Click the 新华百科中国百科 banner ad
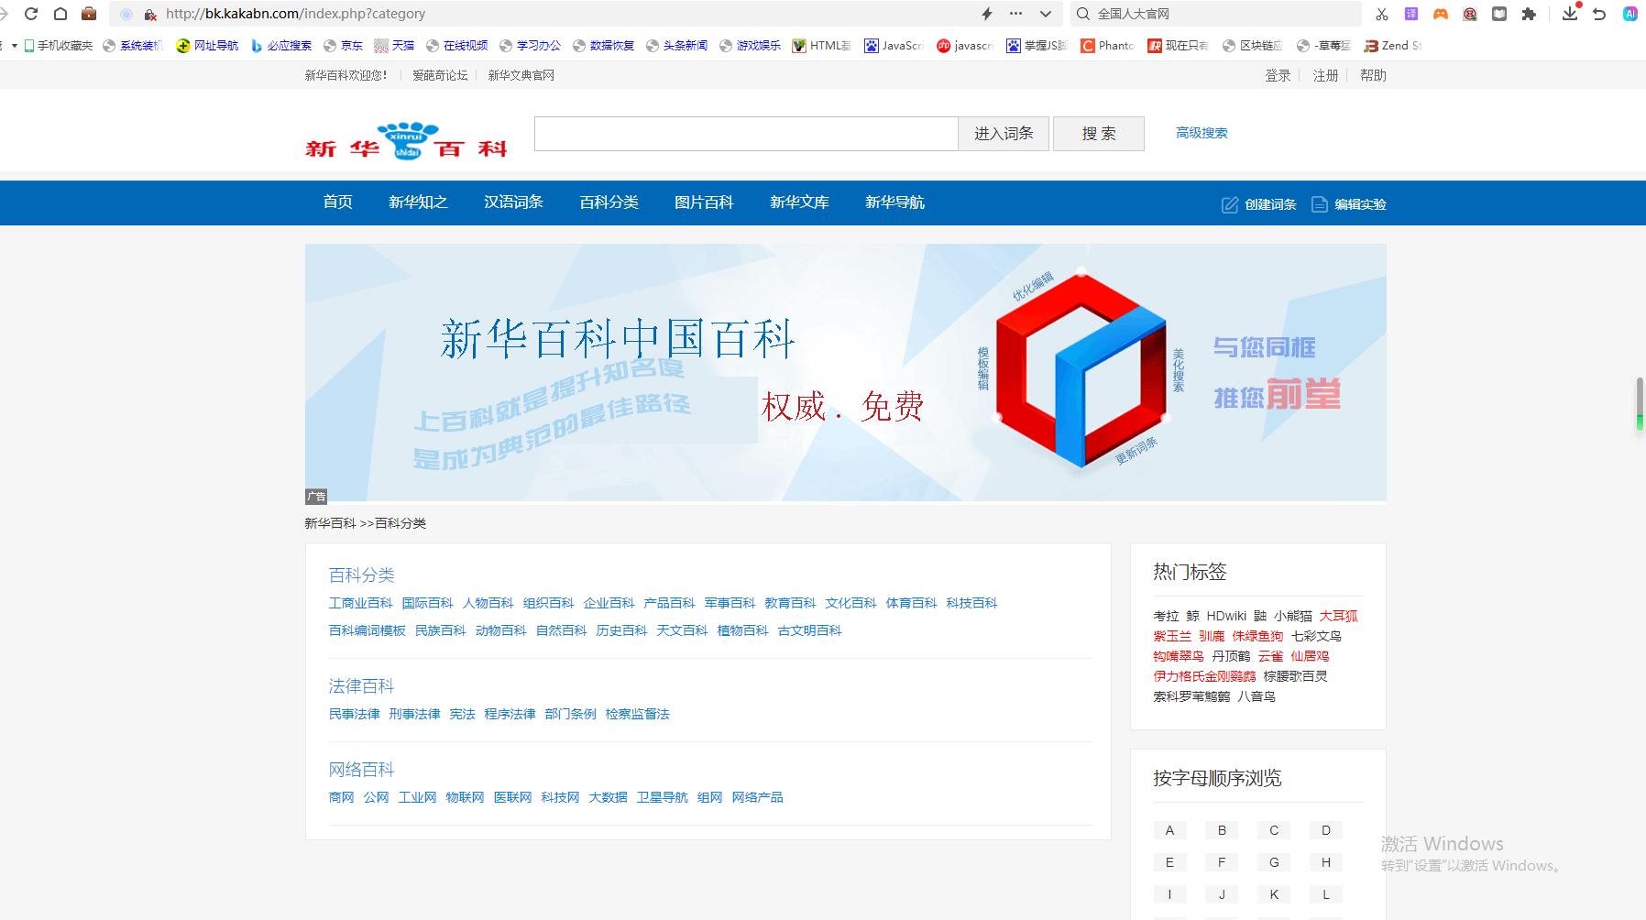The image size is (1646, 920). (845, 372)
